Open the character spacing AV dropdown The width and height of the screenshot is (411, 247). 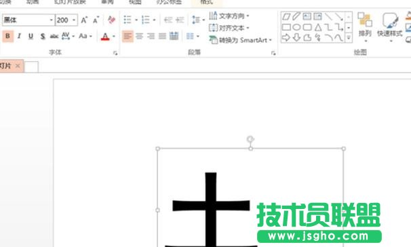point(68,36)
